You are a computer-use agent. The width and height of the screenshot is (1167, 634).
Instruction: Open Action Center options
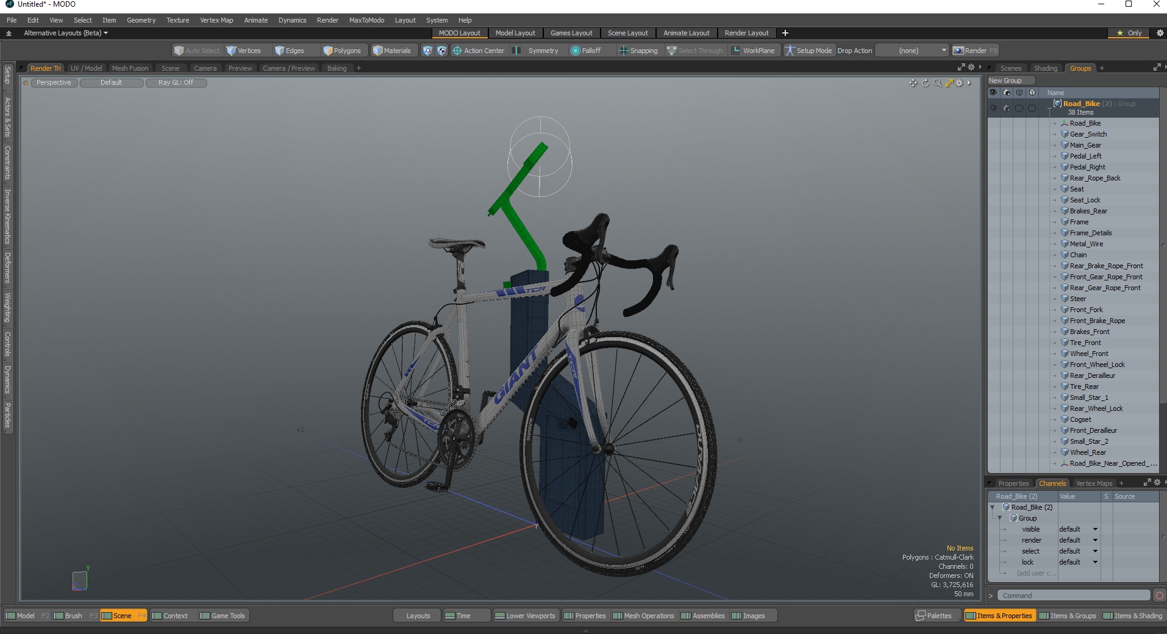pyautogui.click(x=479, y=51)
